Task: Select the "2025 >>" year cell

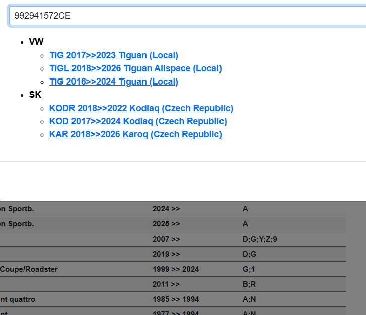Action: 166,224
